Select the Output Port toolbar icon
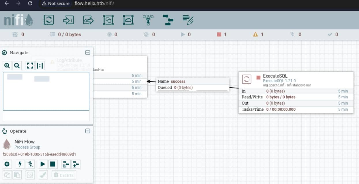 coord(89,20)
